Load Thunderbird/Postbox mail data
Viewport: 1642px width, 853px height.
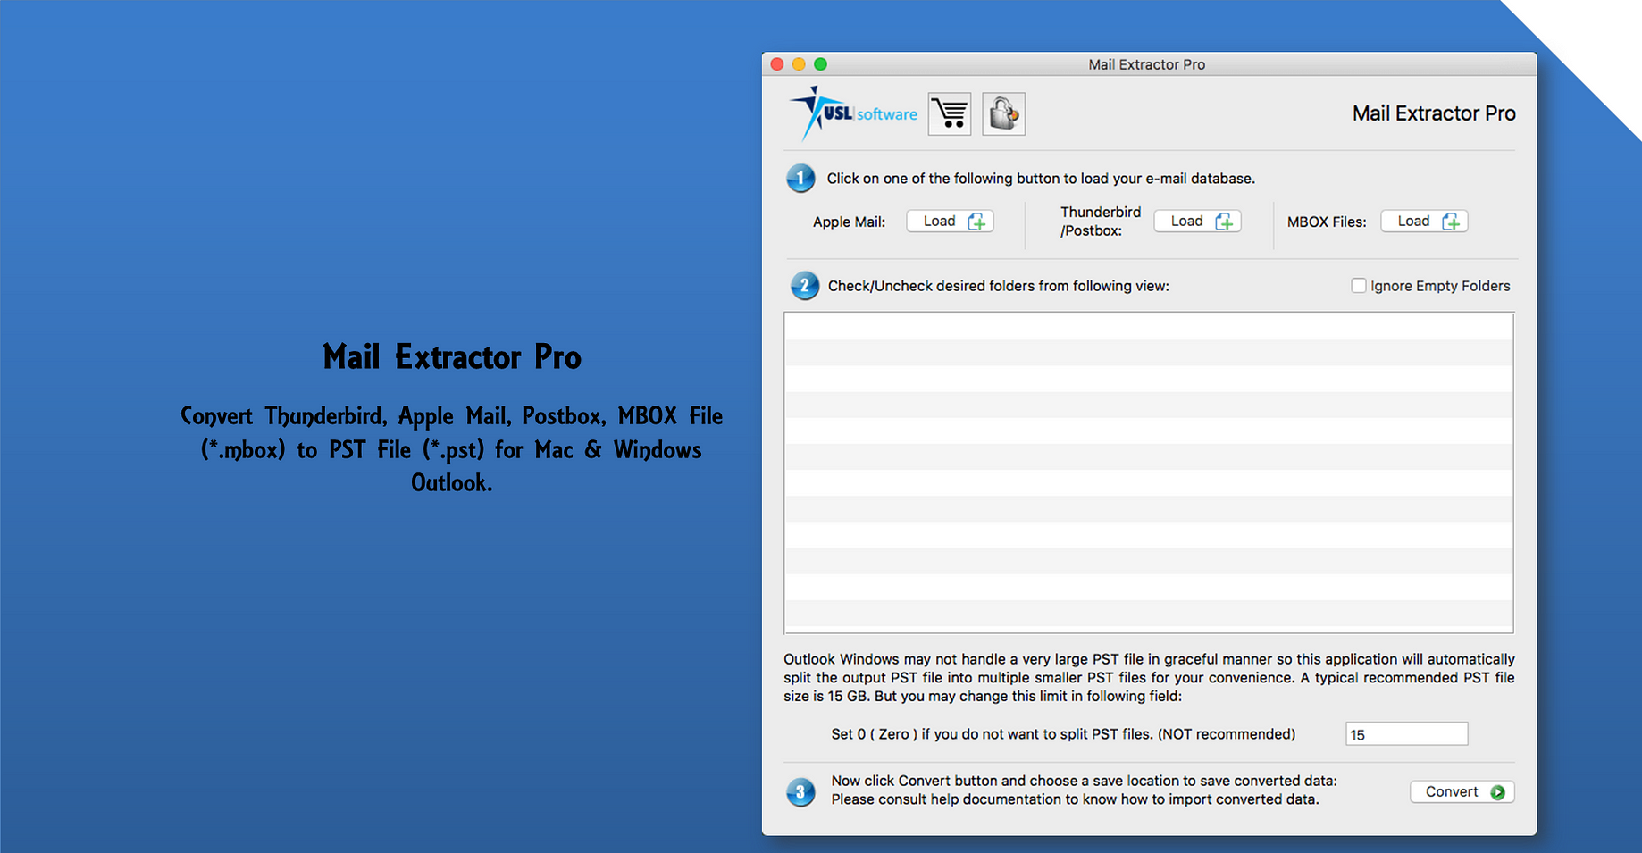(1197, 221)
